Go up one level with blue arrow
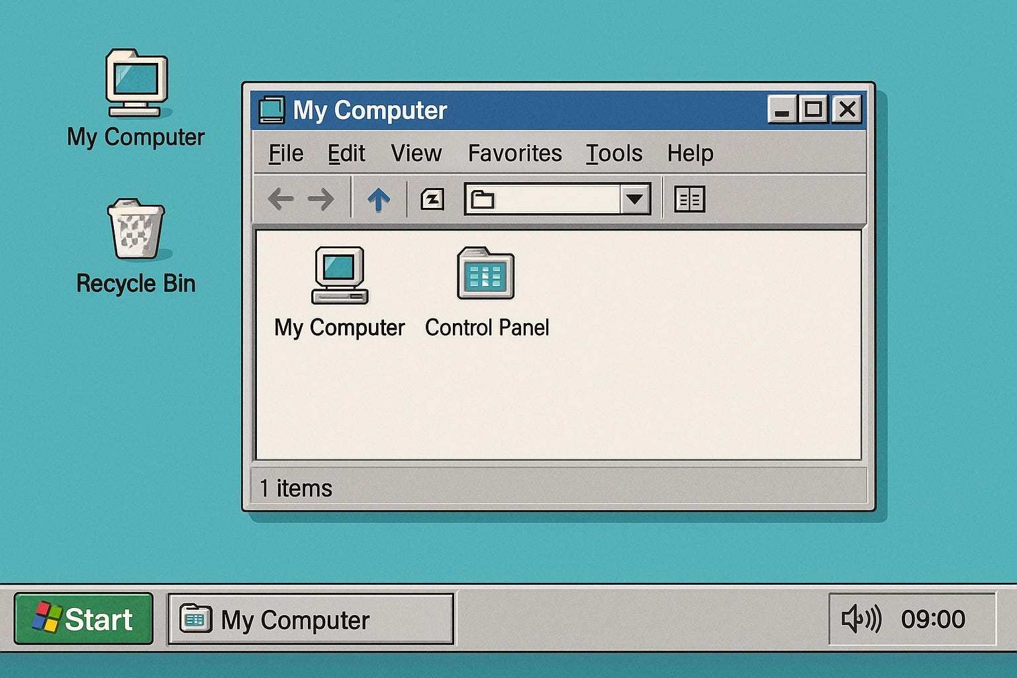The image size is (1017, 678). tap(379, 199)
